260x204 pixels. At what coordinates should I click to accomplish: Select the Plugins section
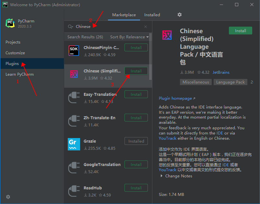(32, 63)
